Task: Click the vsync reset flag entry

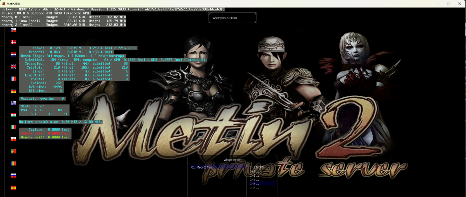Action: click(56, 56)
